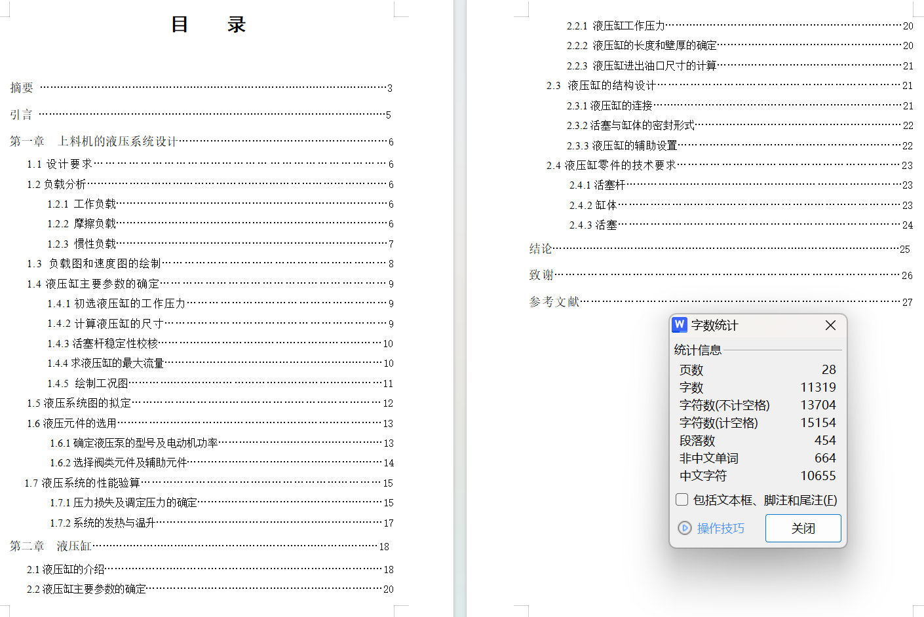Viewport: 924px width, 617px height.
Task: Open 参考文献 contents entry
Action: (554, 302)
